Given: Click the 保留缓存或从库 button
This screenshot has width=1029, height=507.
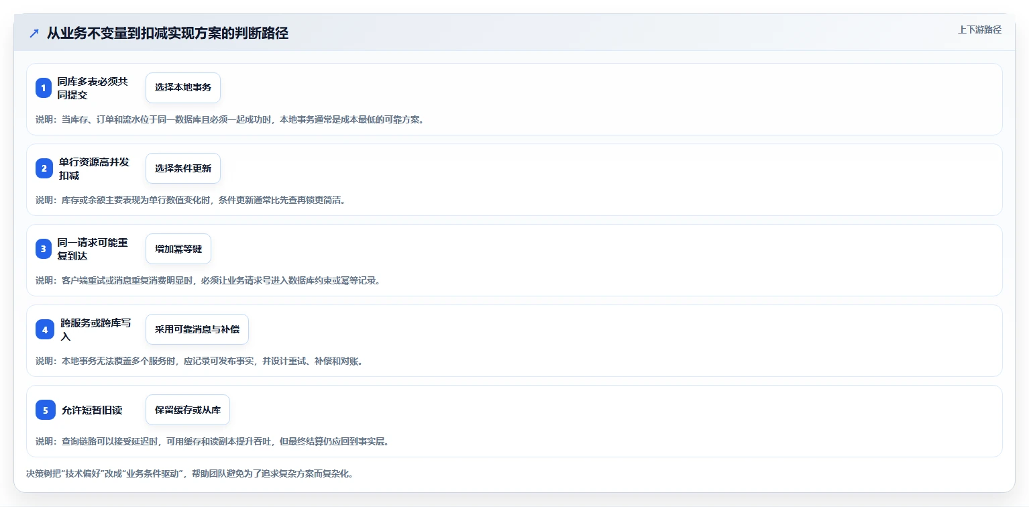Looking at the screenshot, I should [x=188, y=410].
